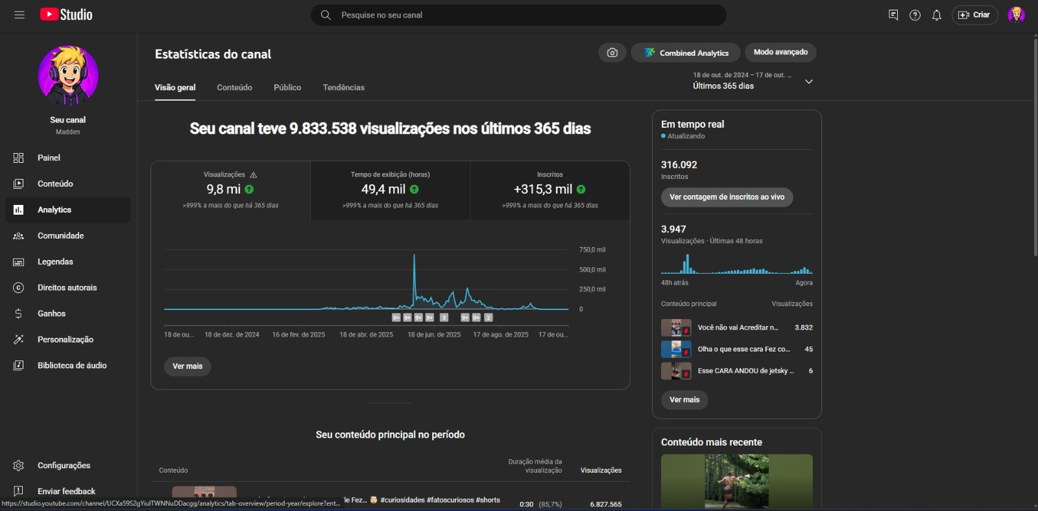Switch to the Conteúdo tab

[x=234, y=88]
